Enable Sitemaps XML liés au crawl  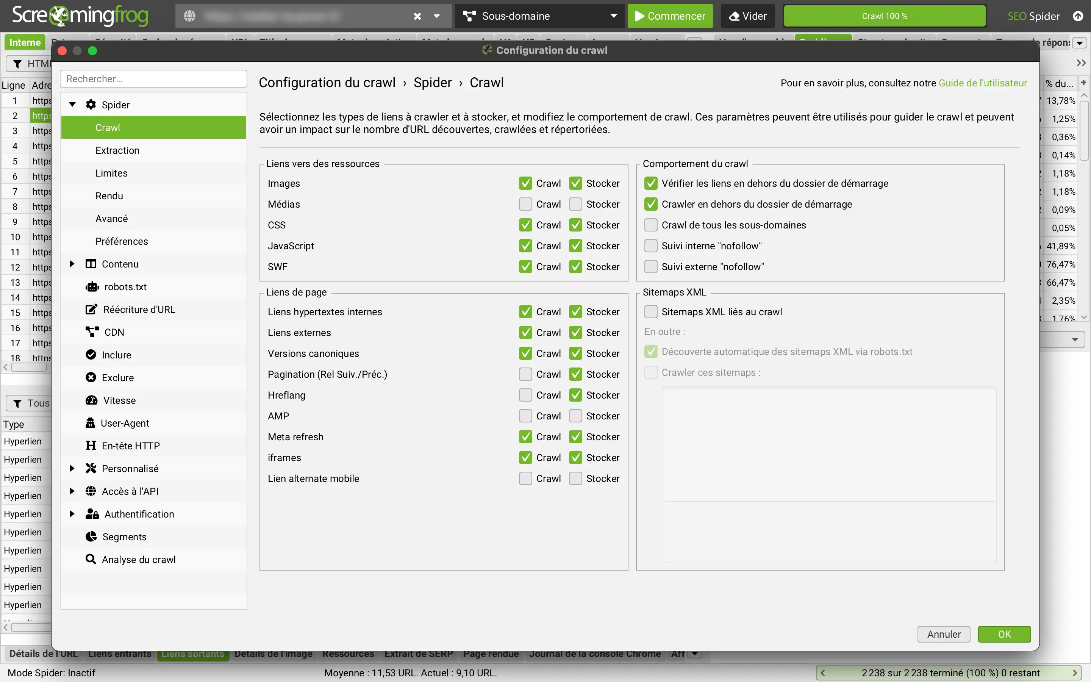click(650, 311)
